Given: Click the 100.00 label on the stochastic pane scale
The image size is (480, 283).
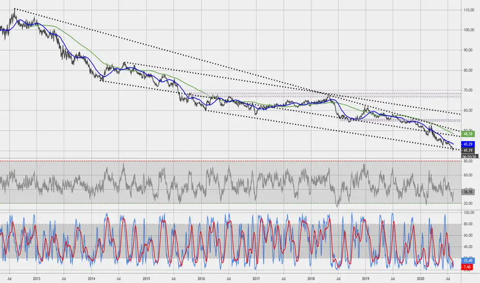Looking at the screenshot, I should click(x=469, y=213).
